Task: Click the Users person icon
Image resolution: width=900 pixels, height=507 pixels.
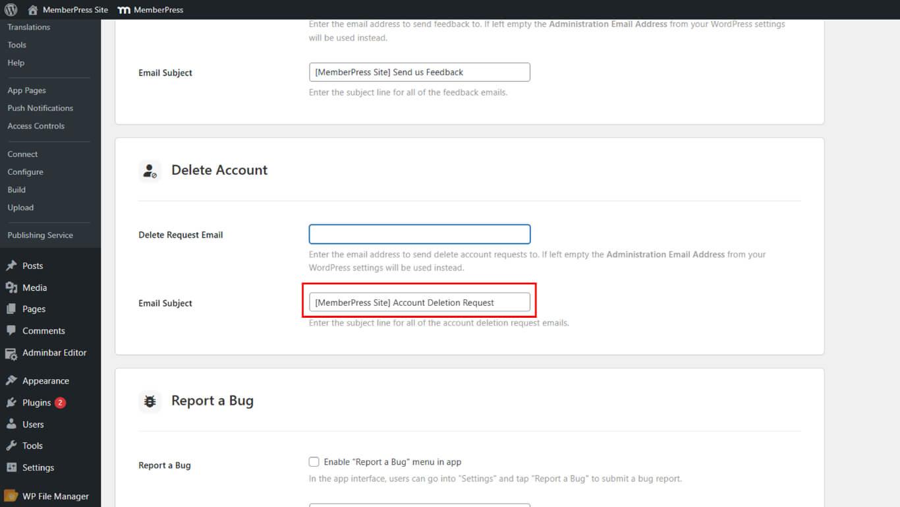Action: (x=11, y=424)
